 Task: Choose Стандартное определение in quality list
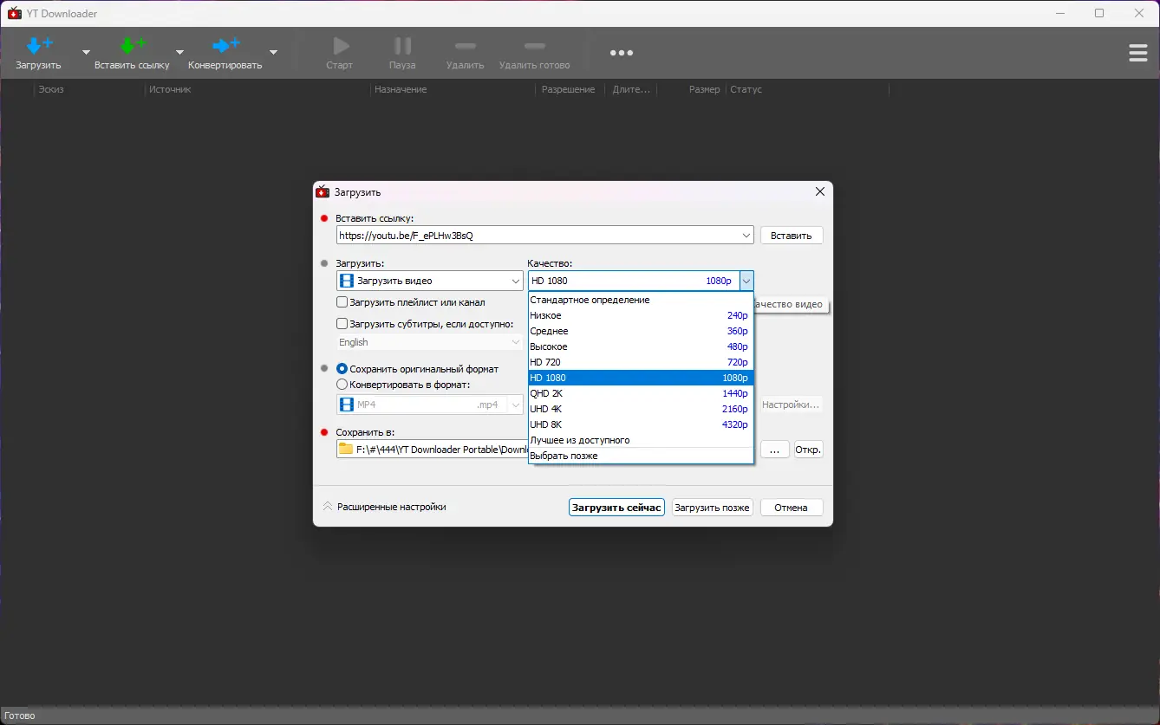[641, 300]
